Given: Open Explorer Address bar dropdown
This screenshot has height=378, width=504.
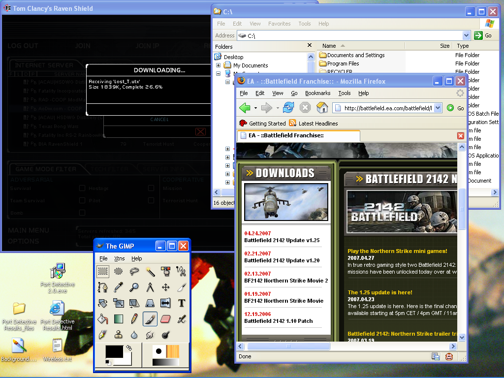Looking at the screenshot, I should click(466, 35).
